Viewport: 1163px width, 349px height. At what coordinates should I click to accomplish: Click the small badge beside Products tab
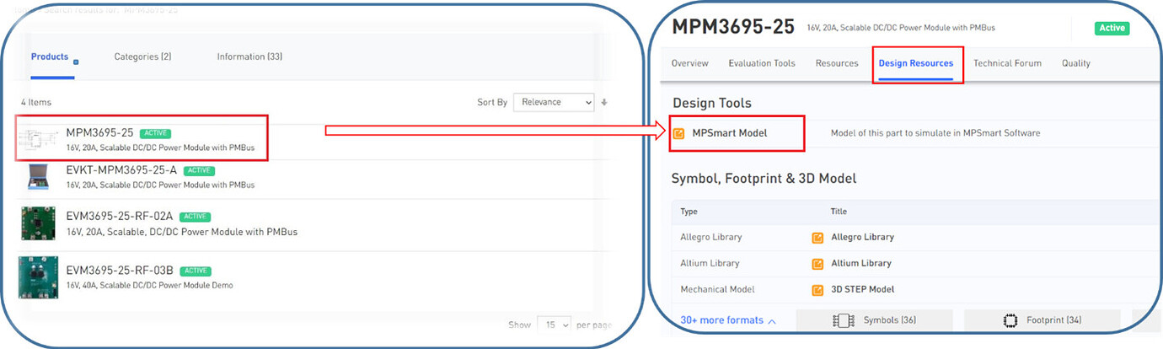coord(77,62)
